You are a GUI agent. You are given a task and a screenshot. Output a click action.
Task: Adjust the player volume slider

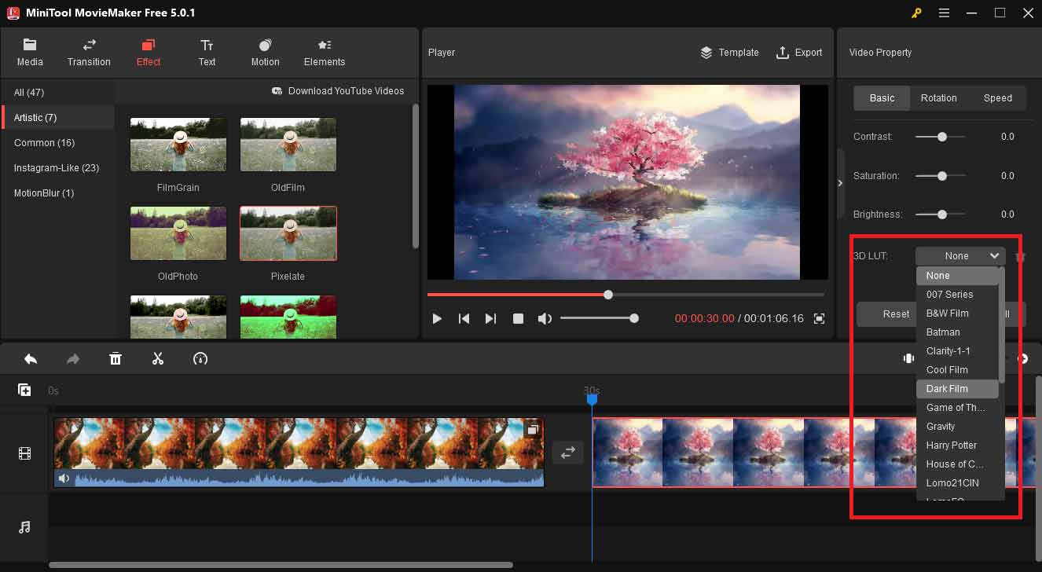point(598,318)
